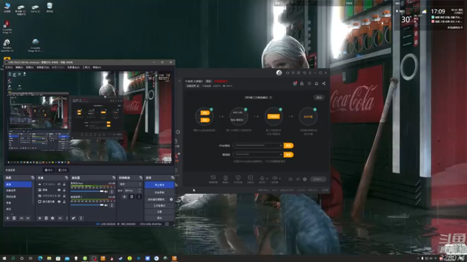Open Mic/Aux channel three-dot options menu
The width and height of the screenshot is (467, 262).
coord(112,192)
